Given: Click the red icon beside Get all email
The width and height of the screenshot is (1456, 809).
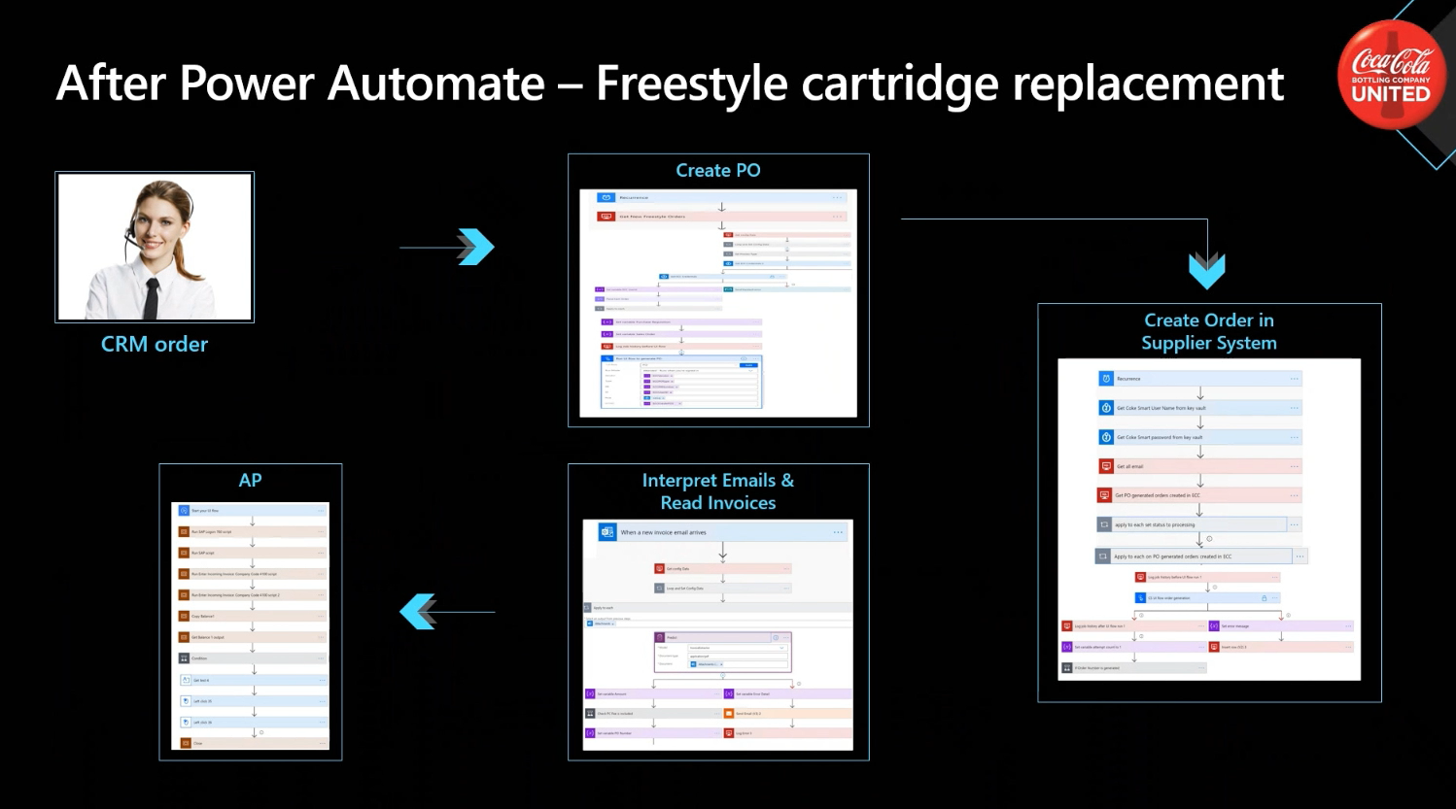Looking at the screenshot, I should 1106,466.
